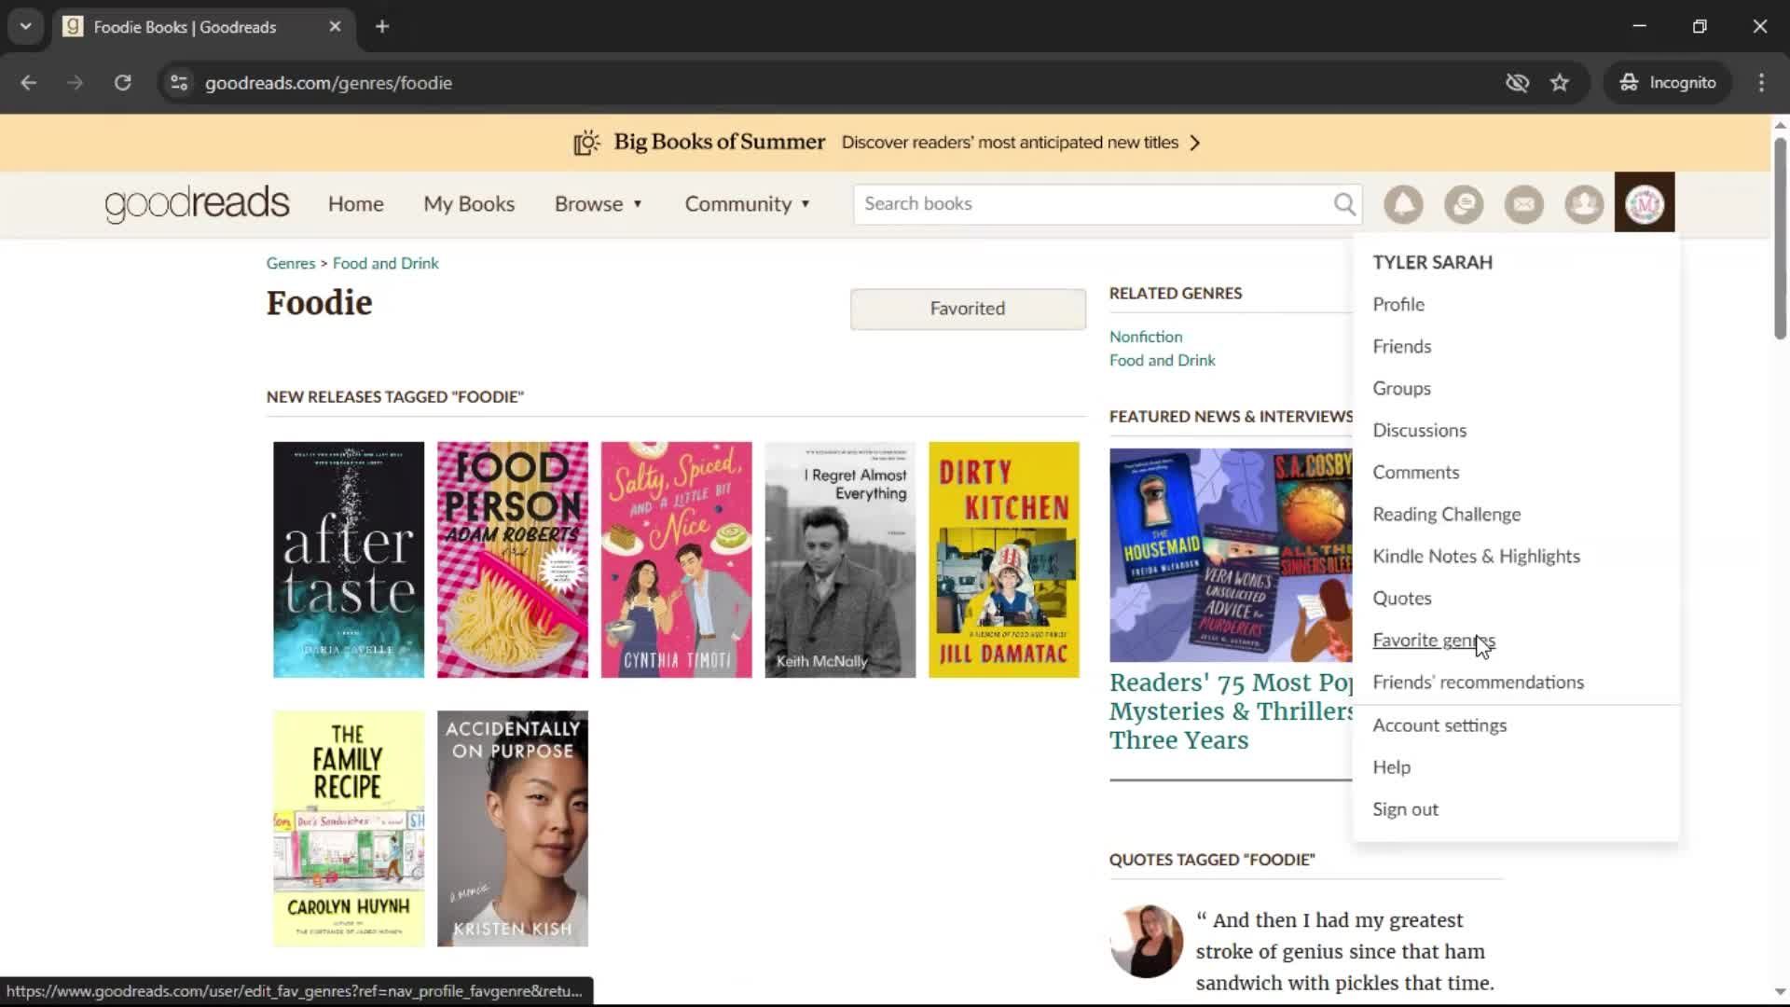Open My Books in the navigation

[469, 204]
